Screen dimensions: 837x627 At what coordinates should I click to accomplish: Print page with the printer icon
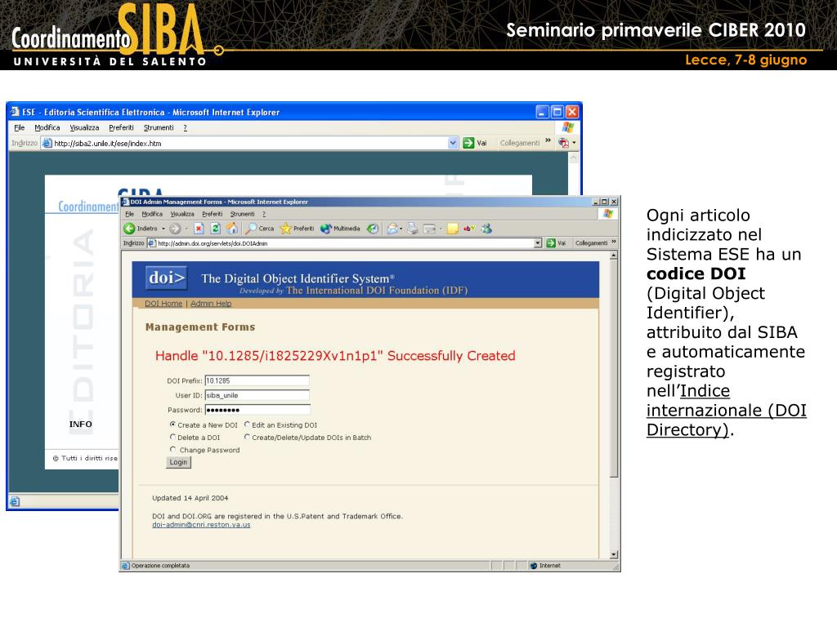[x=413, y=229]
